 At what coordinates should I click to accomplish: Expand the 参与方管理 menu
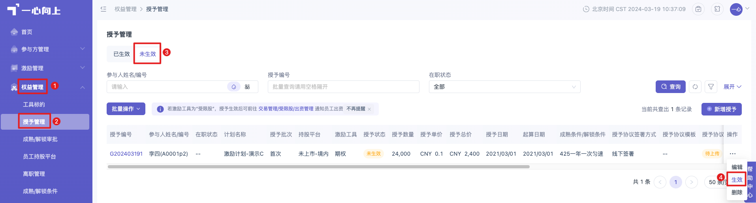point(46,49)
